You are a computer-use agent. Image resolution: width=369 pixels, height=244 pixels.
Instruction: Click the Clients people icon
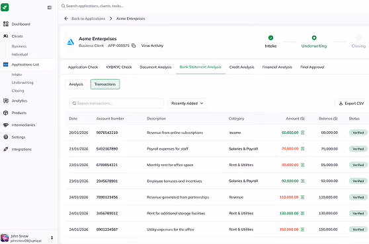tap(6, 36)
